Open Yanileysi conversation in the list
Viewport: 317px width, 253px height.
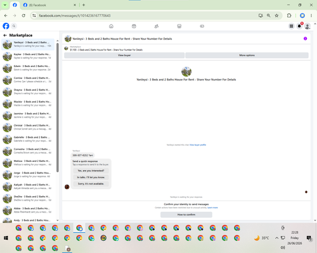pos(28,44)
